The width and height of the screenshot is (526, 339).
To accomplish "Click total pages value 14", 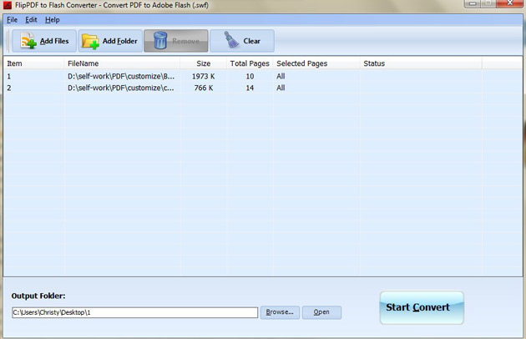I will pyautogui.click(x=250, y=88).
